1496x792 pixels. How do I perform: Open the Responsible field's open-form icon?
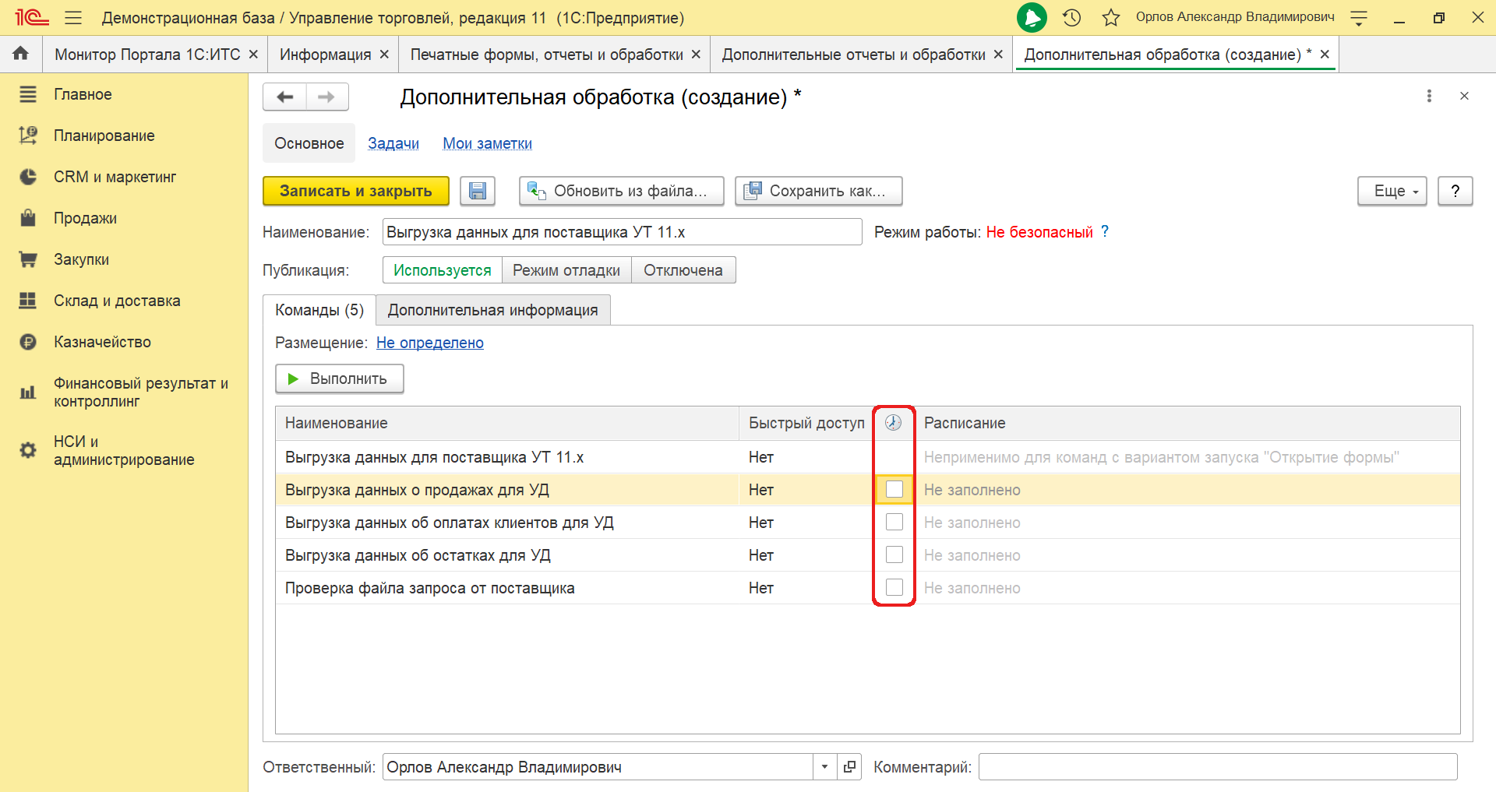point(849,767)
